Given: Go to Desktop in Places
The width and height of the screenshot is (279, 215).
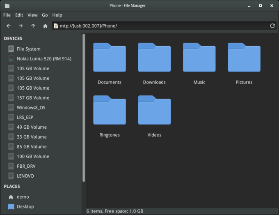Looking at the screenshot, I should click(25, 206).
